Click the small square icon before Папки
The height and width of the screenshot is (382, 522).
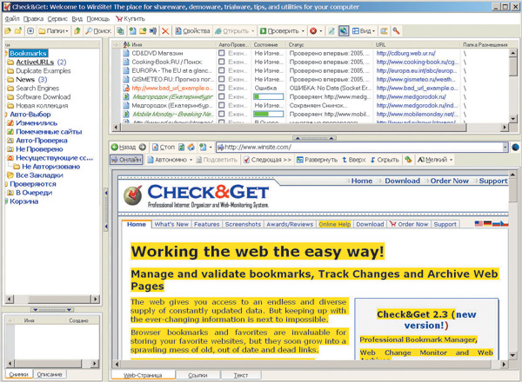tap(30, 31)
